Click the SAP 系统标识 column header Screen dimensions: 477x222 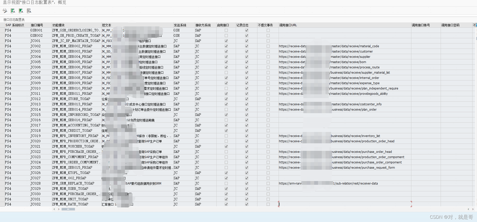(17, 25)
